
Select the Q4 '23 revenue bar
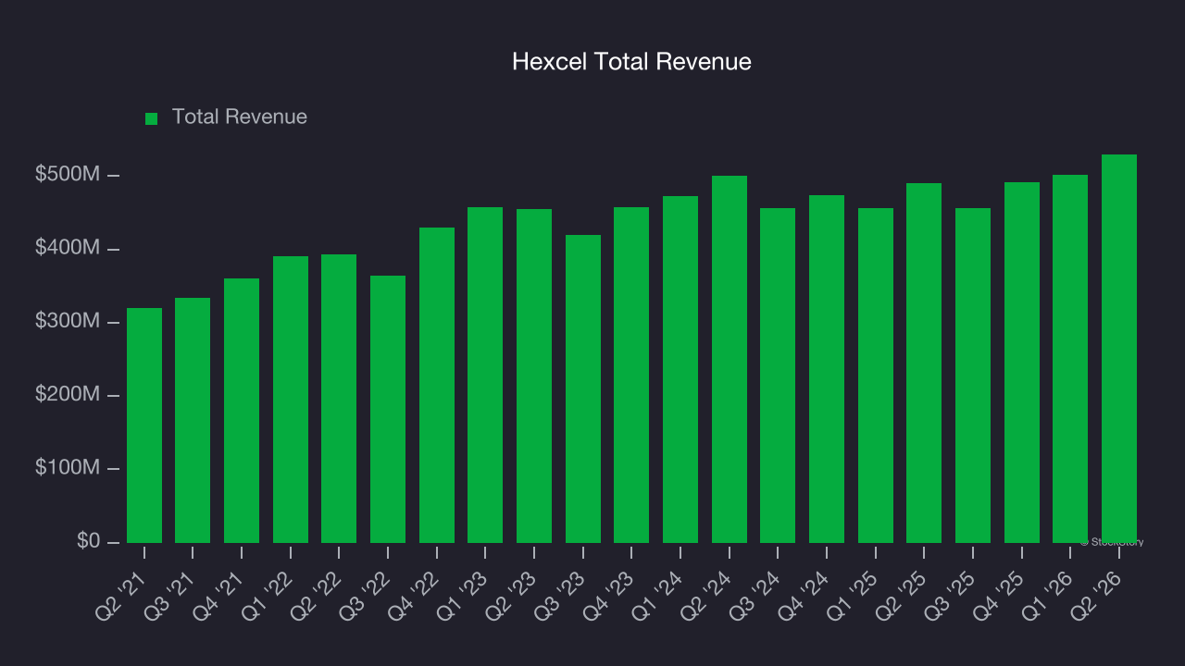[631, 375]
